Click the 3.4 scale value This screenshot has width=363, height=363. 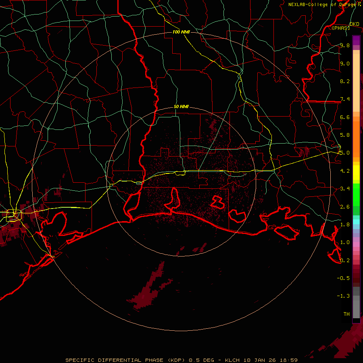coord(345,189)
